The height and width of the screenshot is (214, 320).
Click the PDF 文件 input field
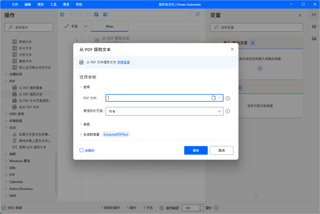coord(164,98)
